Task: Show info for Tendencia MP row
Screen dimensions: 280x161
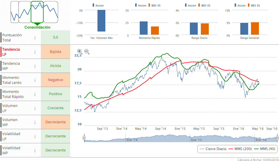Action: point(35,66)
